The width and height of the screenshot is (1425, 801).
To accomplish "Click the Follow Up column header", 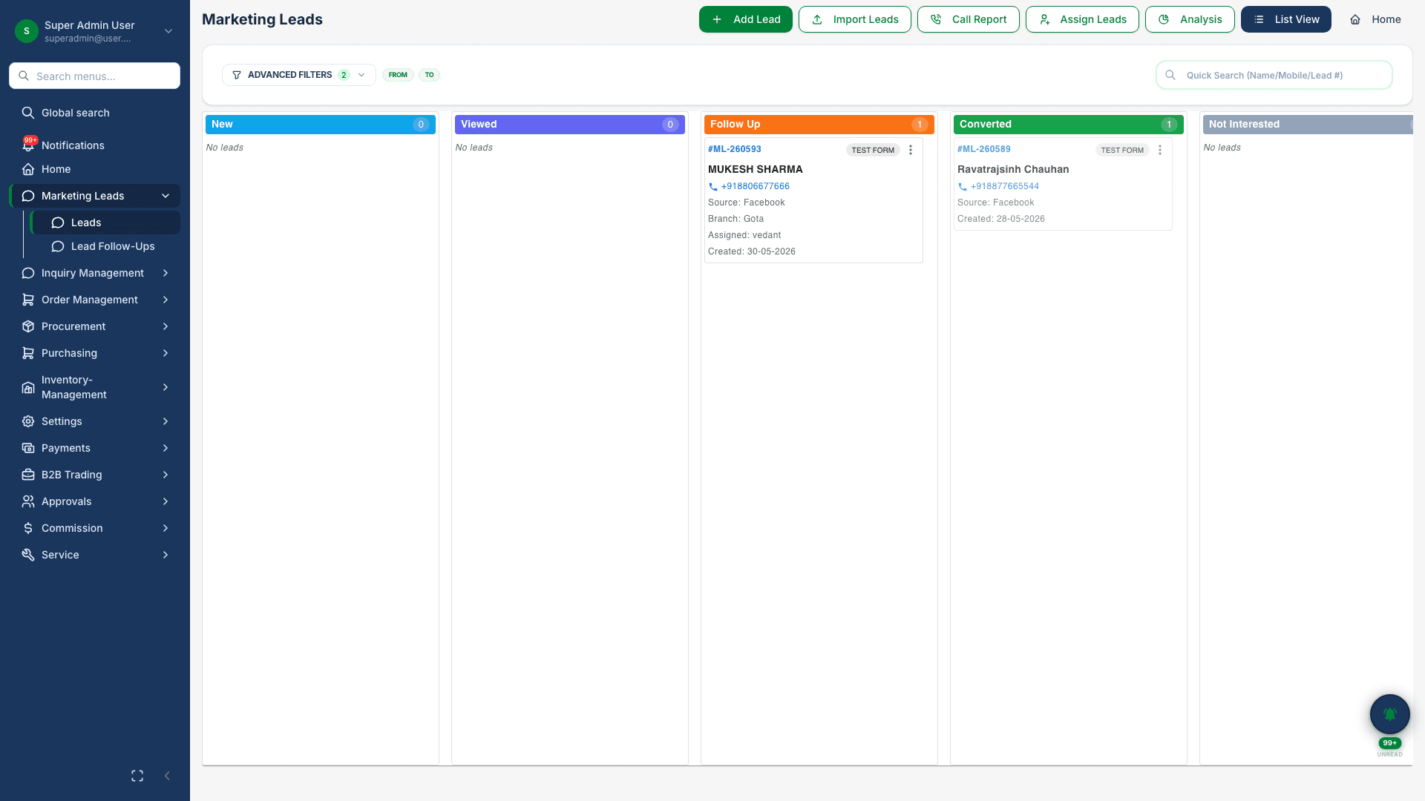I will (819, 125).
